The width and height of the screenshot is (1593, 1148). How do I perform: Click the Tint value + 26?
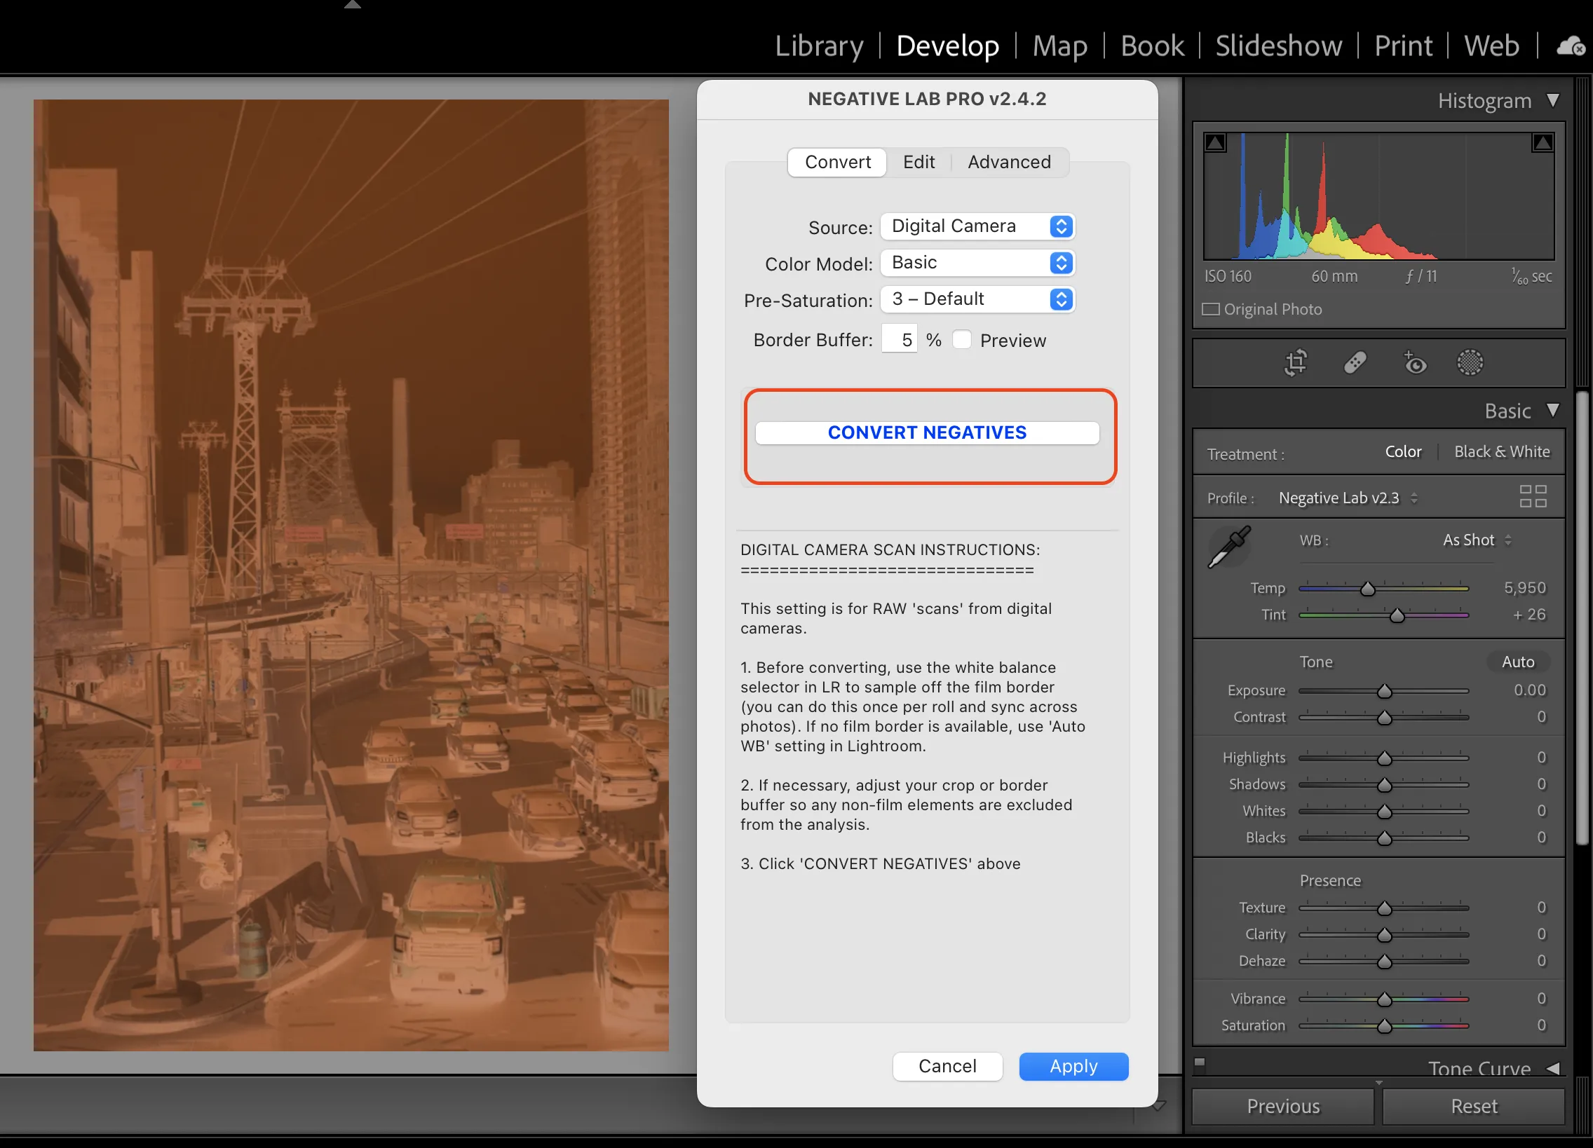[x=1528, y=615]
